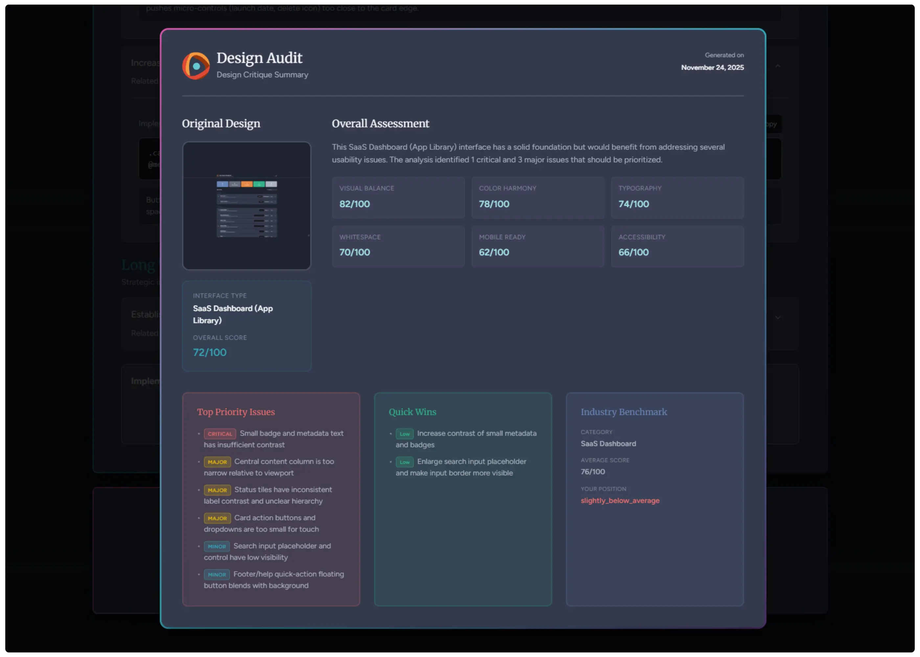The width and height of the screenshot is (920, 657).
Task: Open the Original Design section
Action: click(x=221, y=124)
